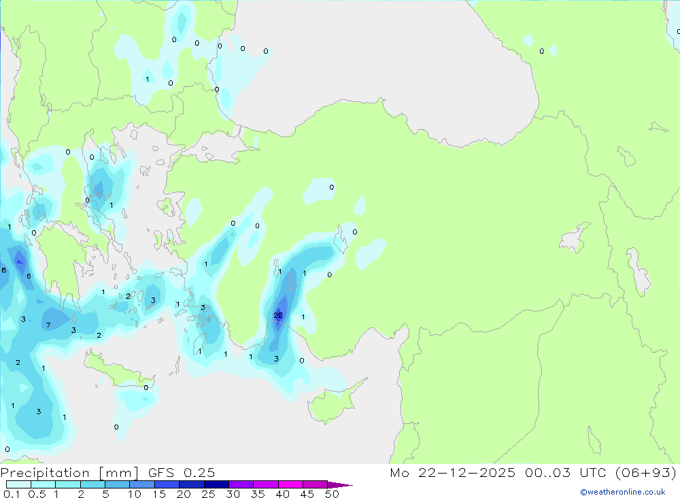Image resolution: width=680 pixels, height=498 pixels.
Task: Click the 1–2 mm legend color swatch
Action: (68, 484)
